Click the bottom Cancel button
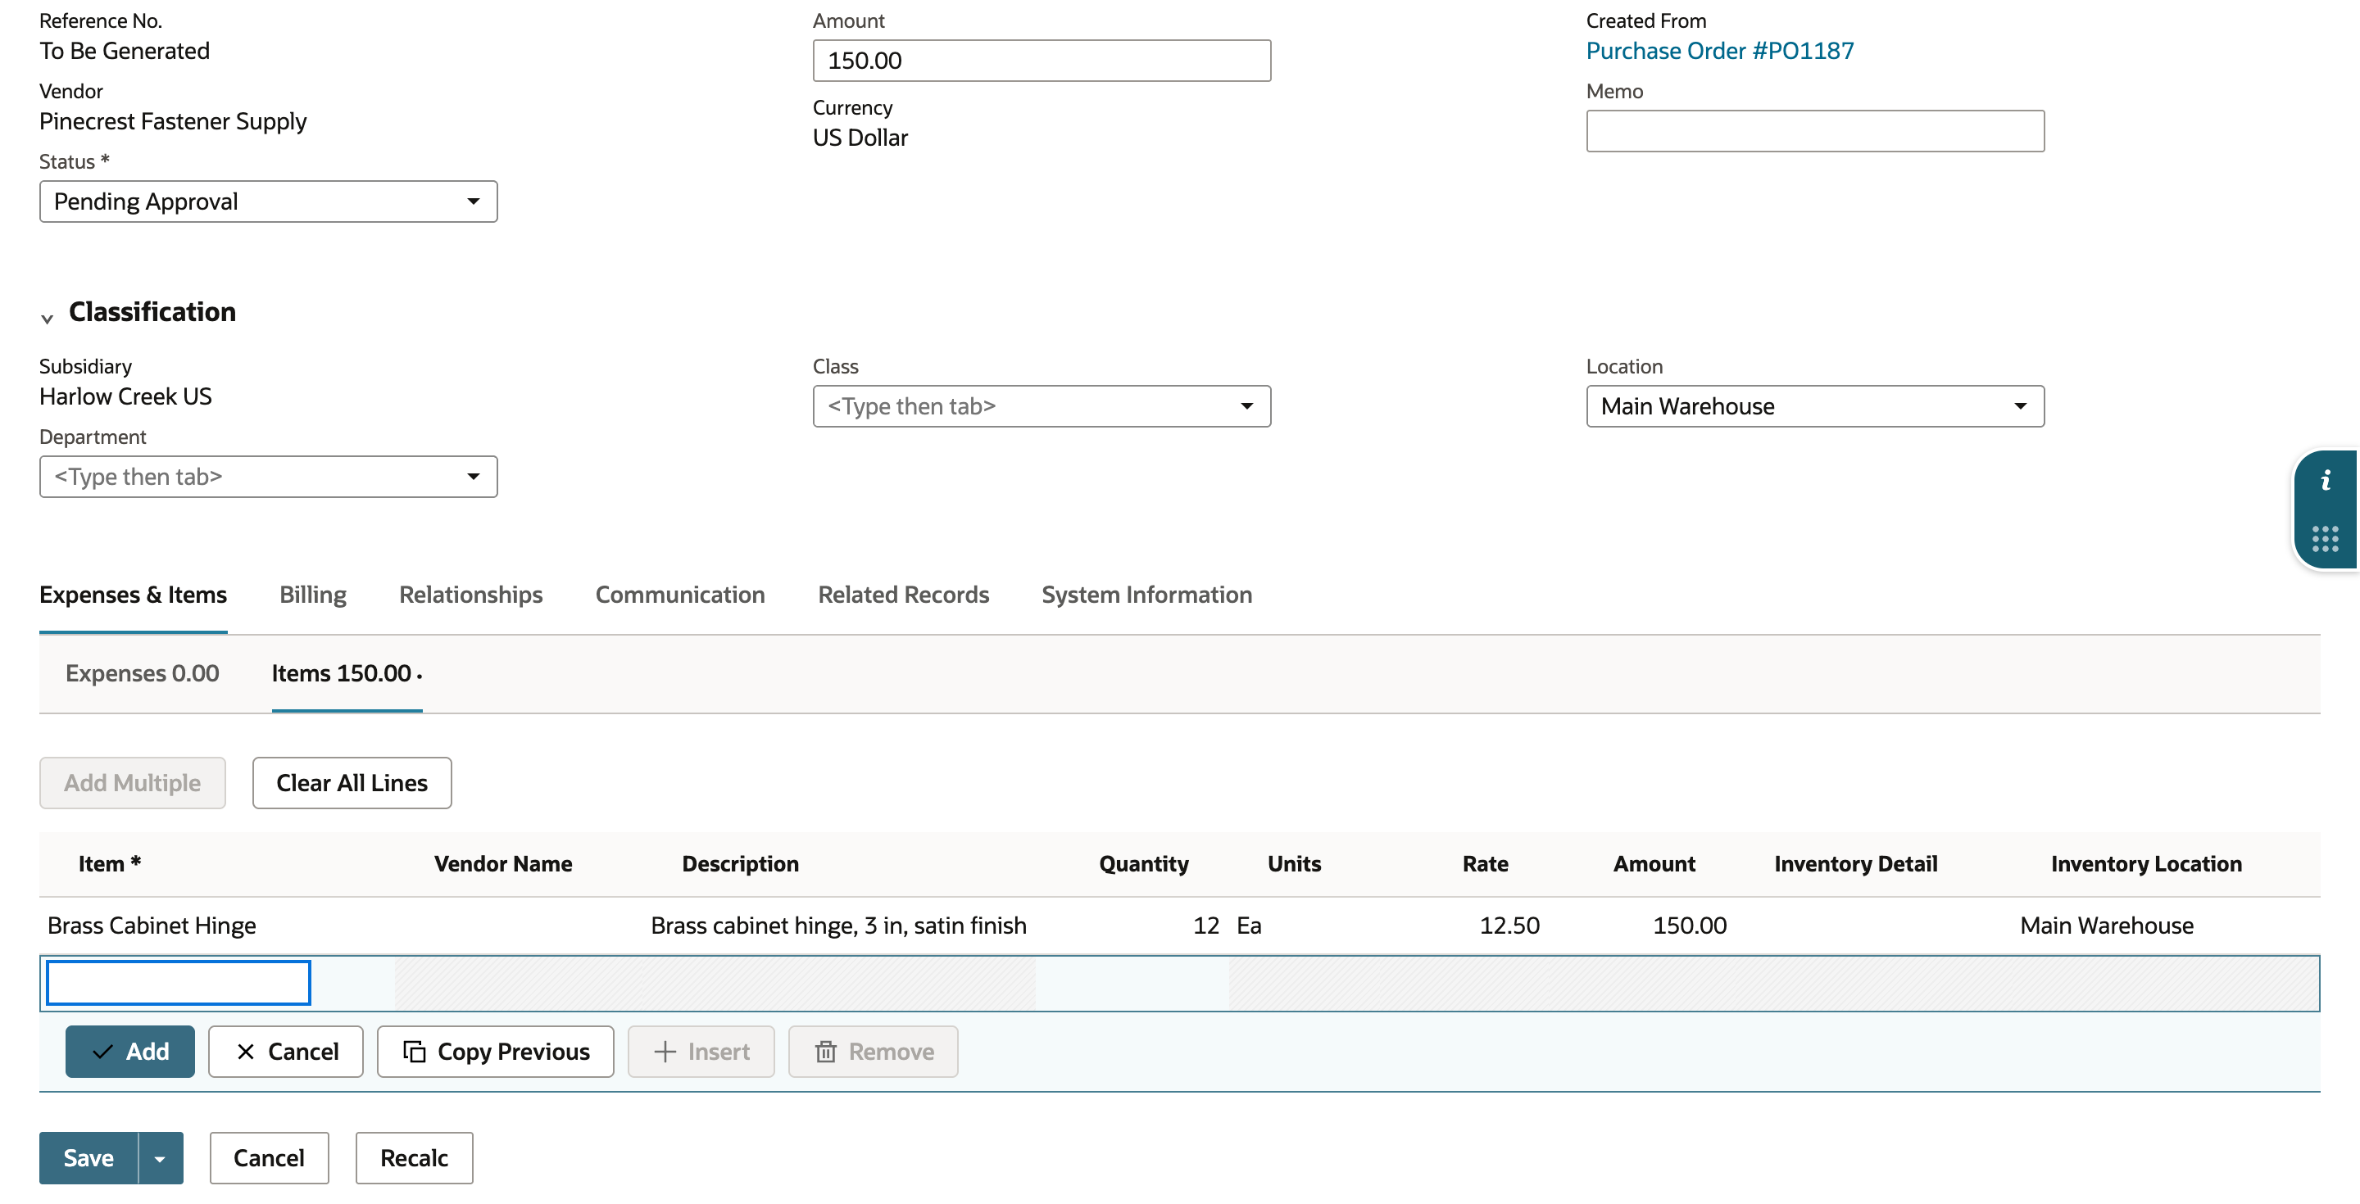This screenshot has height=1204, width=2360. pyautogui.click(x=270, y=1158)
